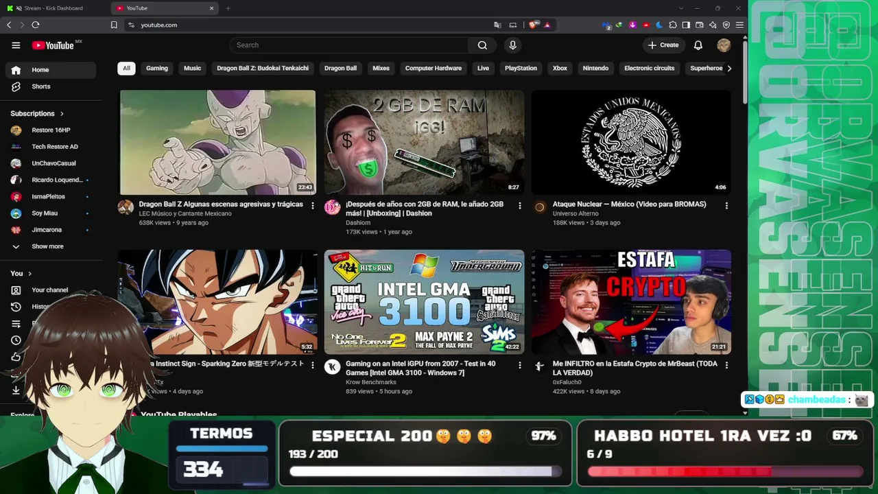The height and width of the screenshot is (494, 878).
Task: Open options for Dragon Ball Z Algunas escenas video
Action: click(x=313, y=205)
